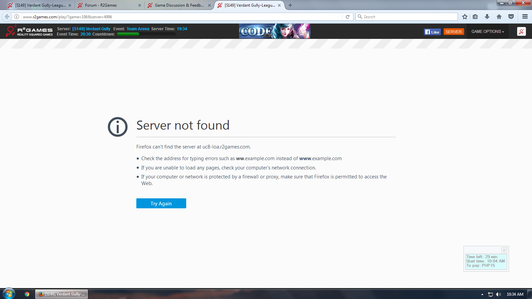Open Chrome from the taskbar
The height and width of the screenshot is (299, 532).
pos(27,294)
